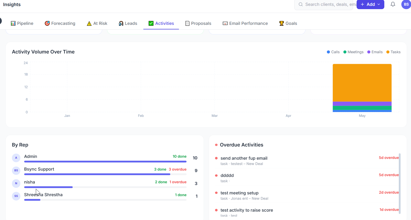Switch to the Forecasting tab
The height and width of the screenshot is (220, 411).
click(60, 23)
